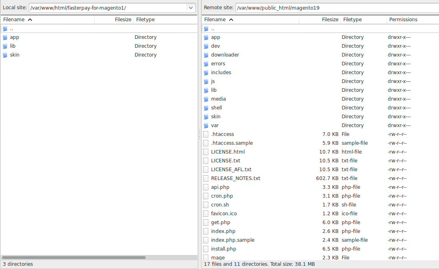
Task: Click the cron.php file icon
Action: click(206, 196)
